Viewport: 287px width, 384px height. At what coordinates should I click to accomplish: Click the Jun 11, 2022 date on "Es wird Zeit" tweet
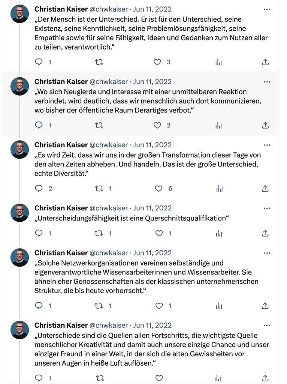coord(152,145)
